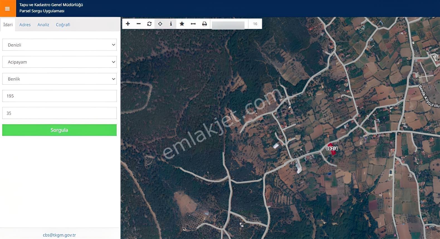The width and height of the screenshot is (440, 239).
Task: Open the Benlik neighborhood dropdown
Action: (59, 79)
